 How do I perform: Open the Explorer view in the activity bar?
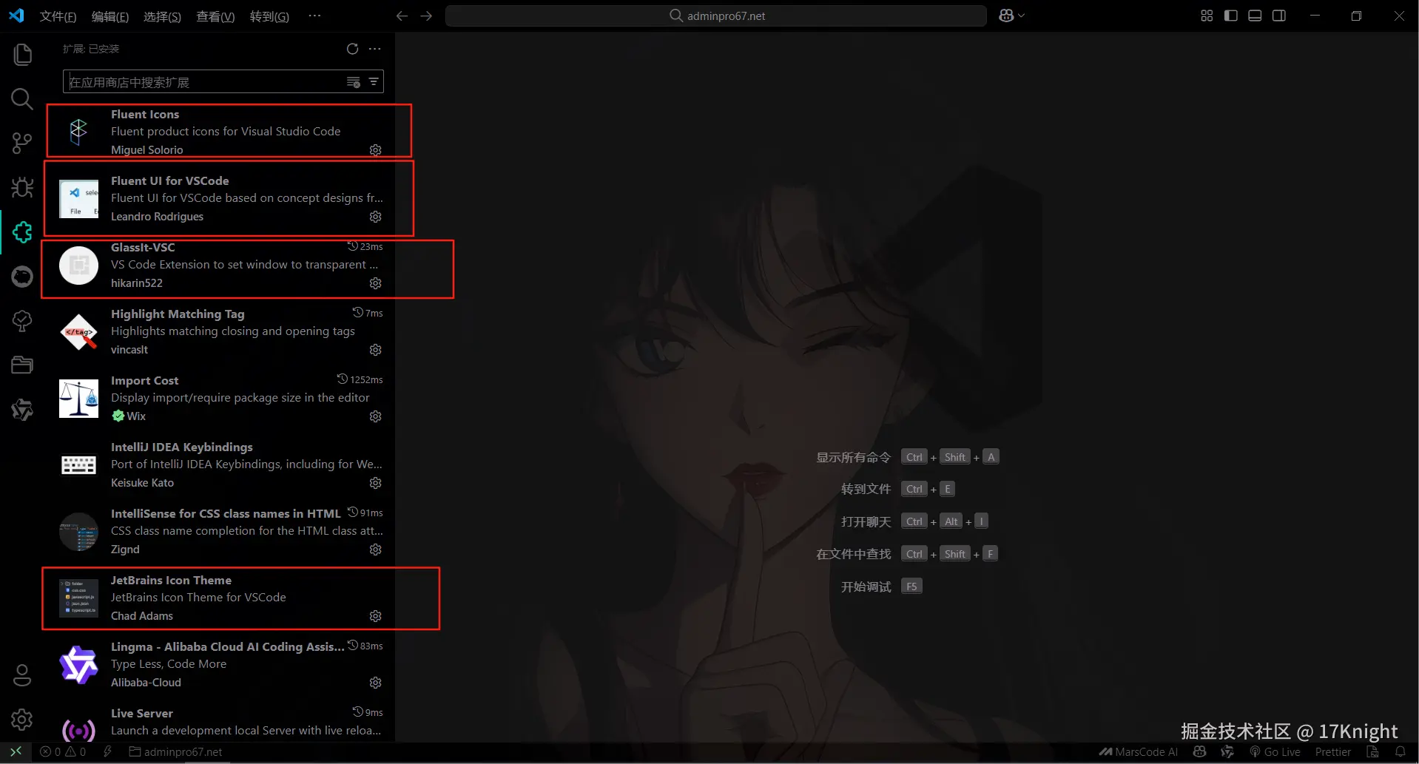tap(21, 54)
